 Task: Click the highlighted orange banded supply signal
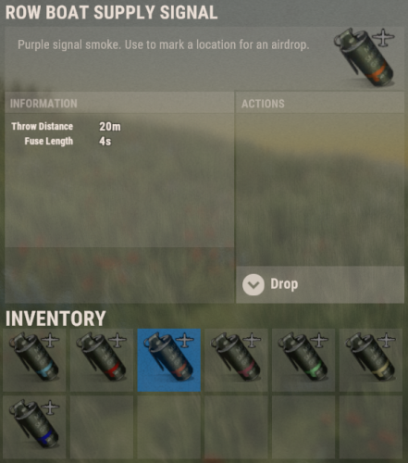[x=169, y=360]
